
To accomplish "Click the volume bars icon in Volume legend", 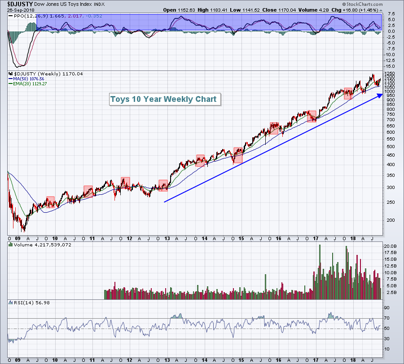I will pyautogui.click(x=11, y=245).
